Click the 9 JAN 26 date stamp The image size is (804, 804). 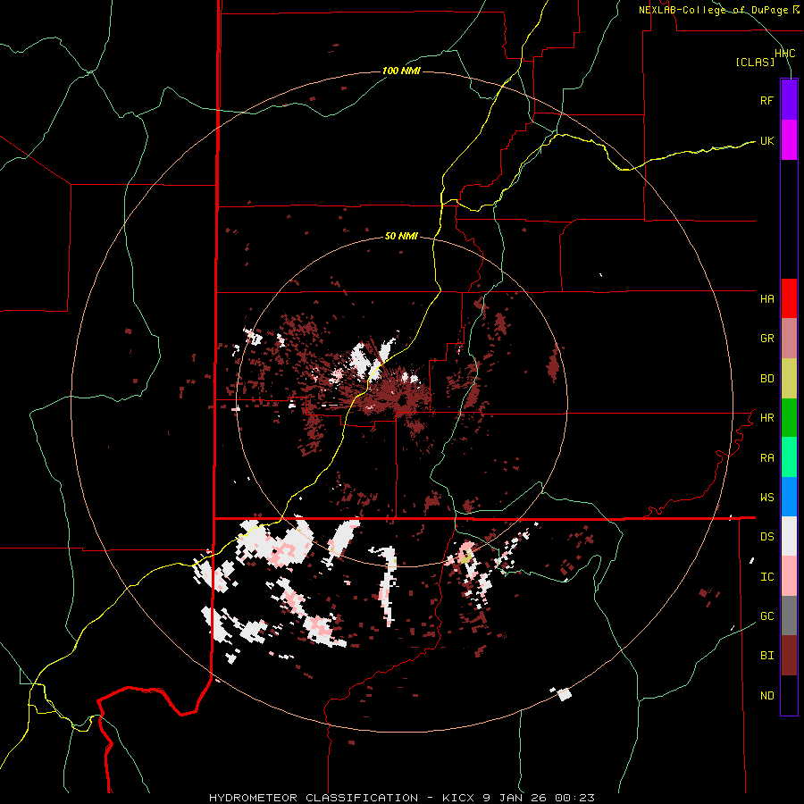(515, 798)
